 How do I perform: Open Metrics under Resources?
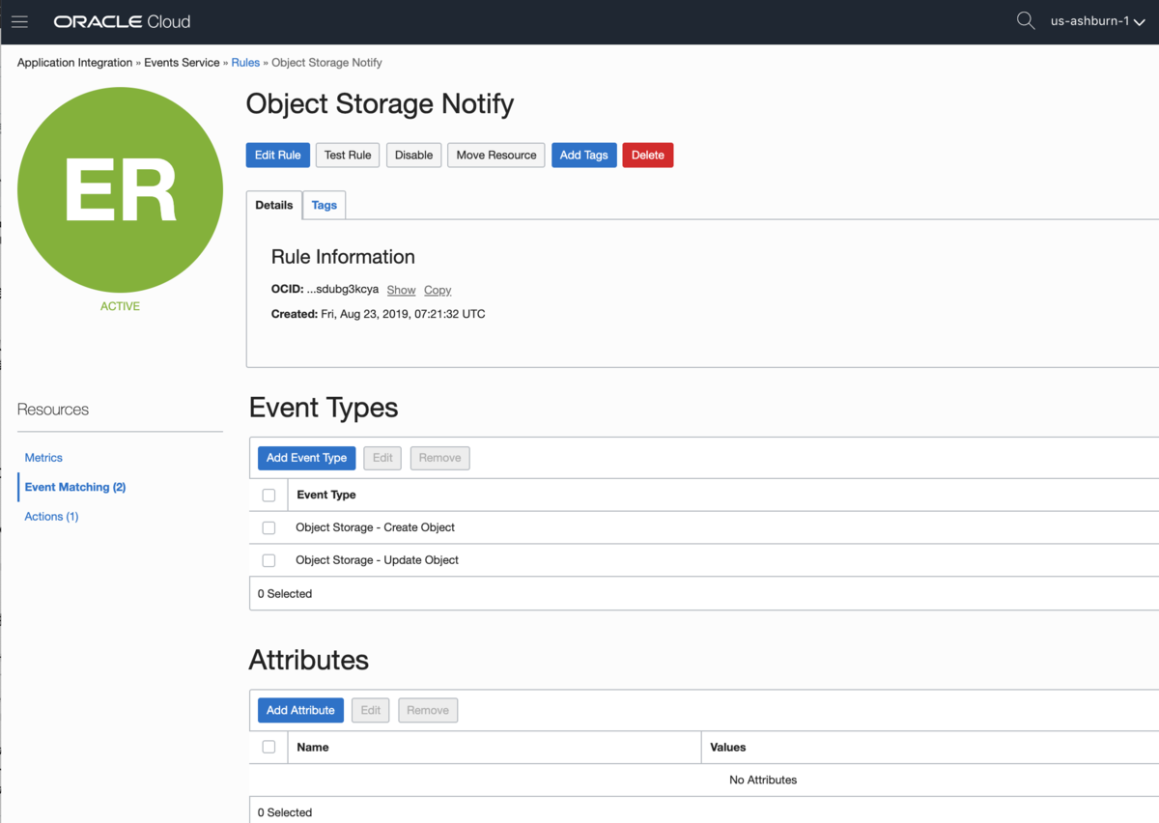click(43, 457)
